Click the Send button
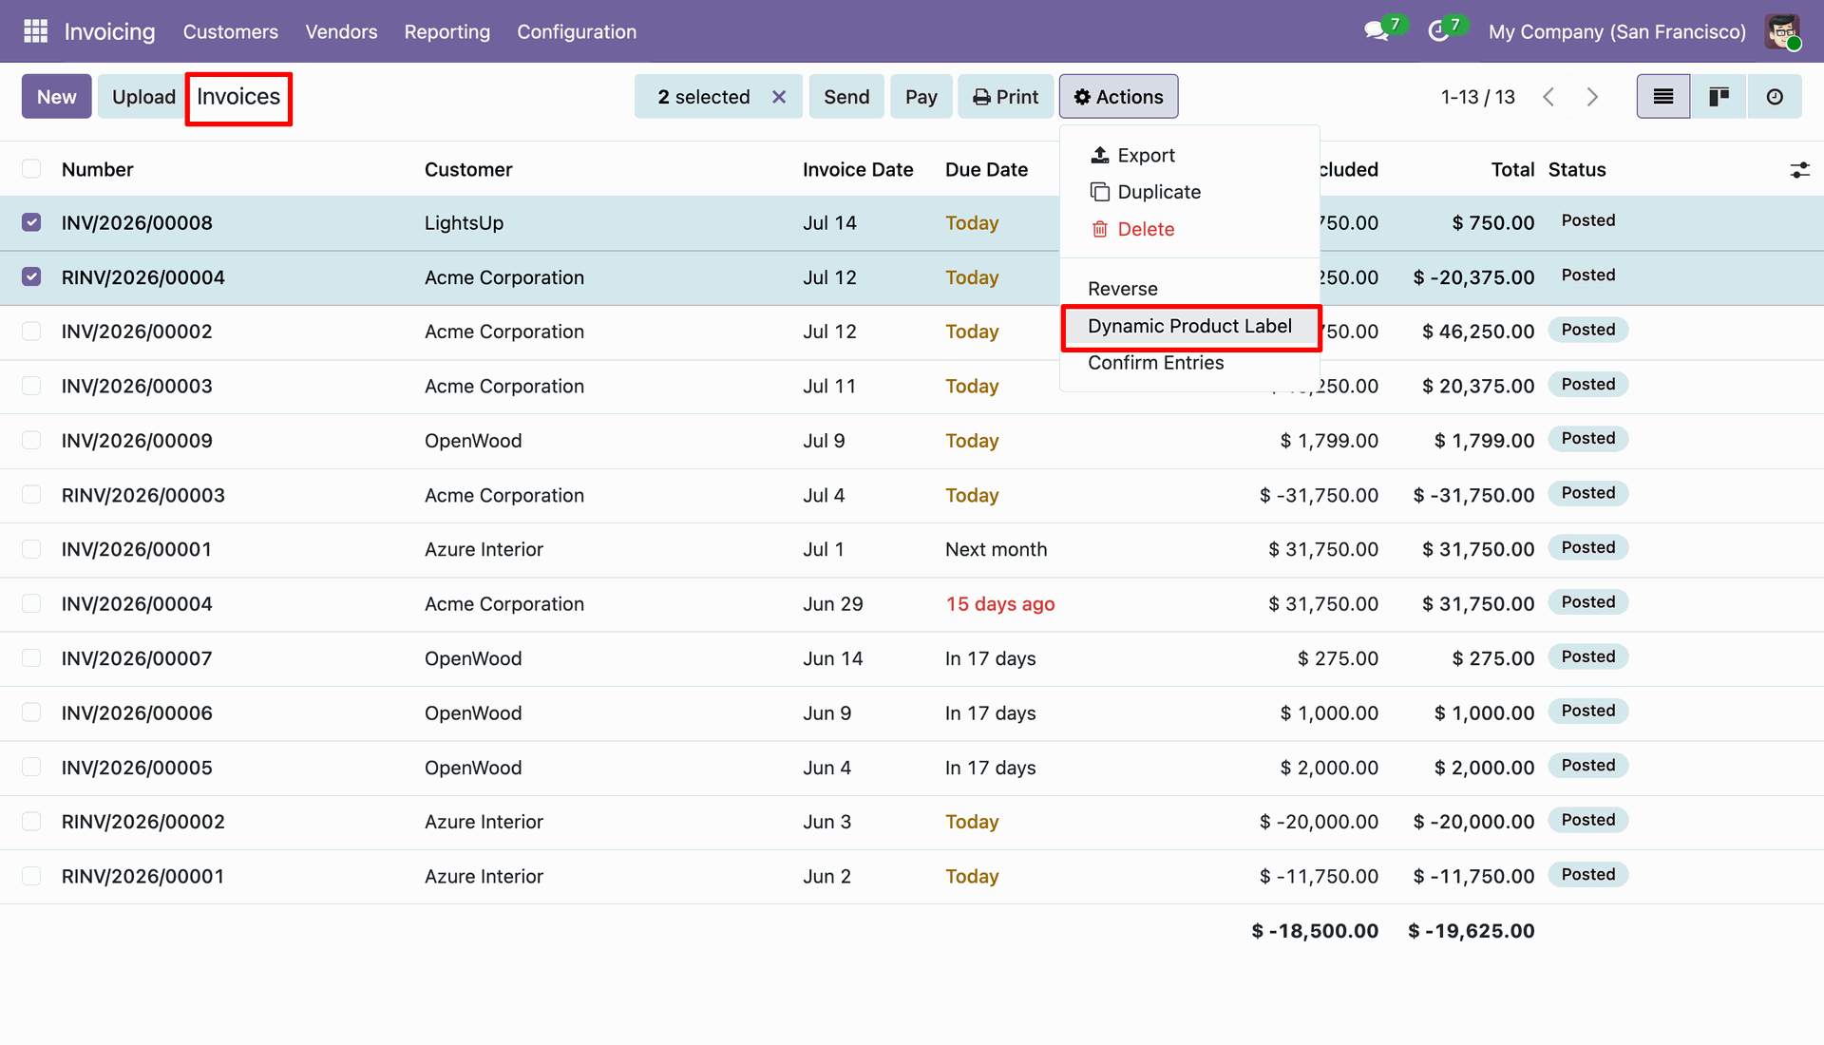The width and height of the screenshot is (1824, 1045). (x=846, y=97)
